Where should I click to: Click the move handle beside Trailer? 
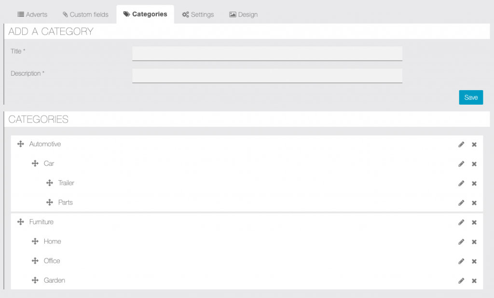coord(50,183)
